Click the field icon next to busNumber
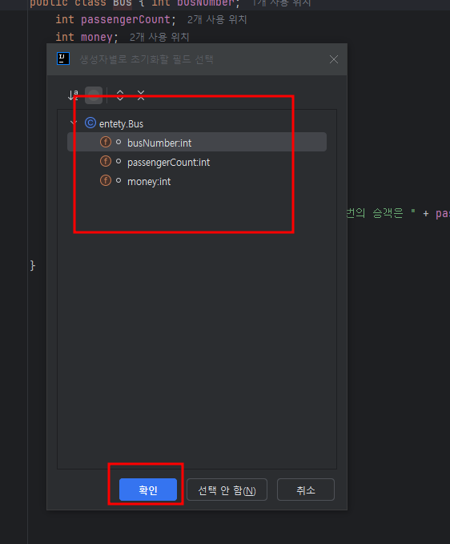450x544 pixels. (x=106, y=143)
